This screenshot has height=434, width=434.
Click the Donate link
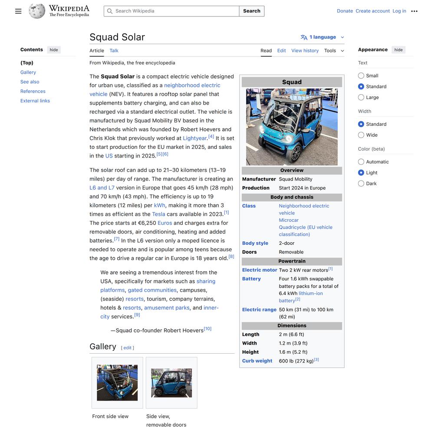point(345,11)
